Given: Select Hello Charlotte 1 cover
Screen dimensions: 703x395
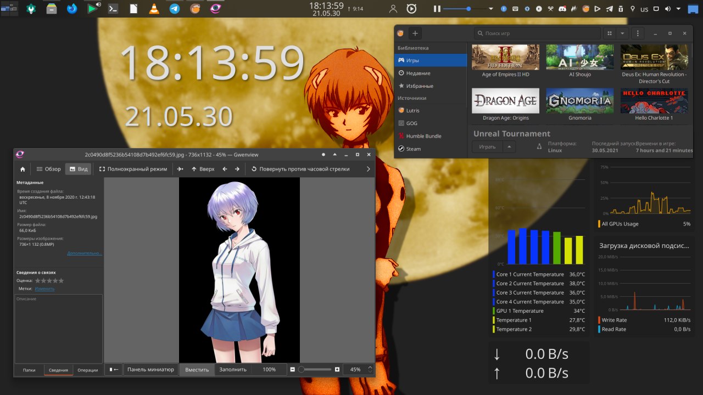Looking at the screenshot, I should click(654, 100).
